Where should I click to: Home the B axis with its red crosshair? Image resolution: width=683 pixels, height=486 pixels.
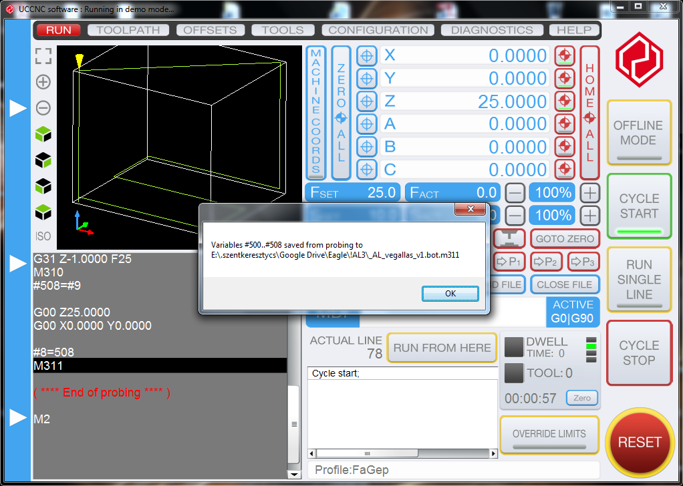(565, 147)
